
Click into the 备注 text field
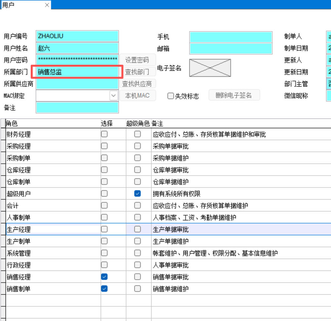coord(77,108)
